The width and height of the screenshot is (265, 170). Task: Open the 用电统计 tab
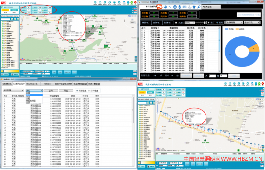pos(48,84)
